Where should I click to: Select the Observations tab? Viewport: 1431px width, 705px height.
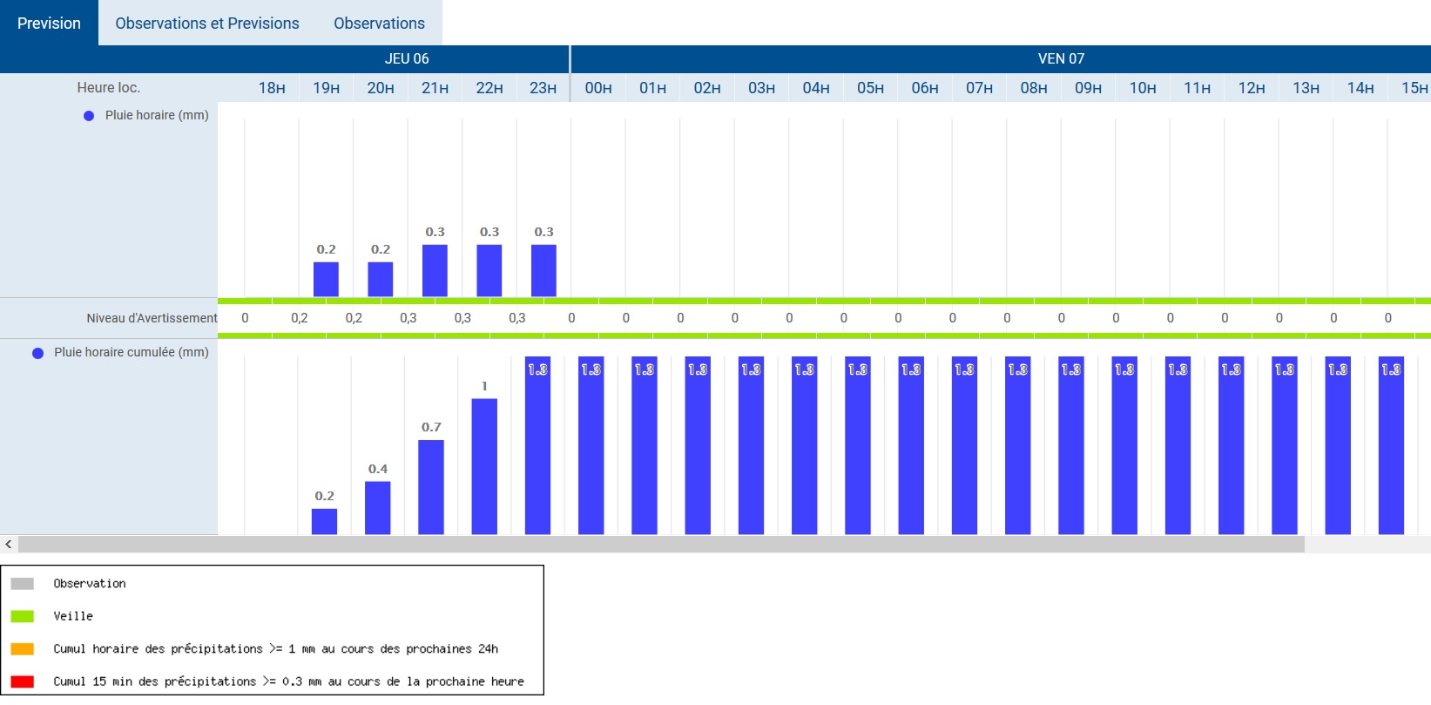point(379,24)
